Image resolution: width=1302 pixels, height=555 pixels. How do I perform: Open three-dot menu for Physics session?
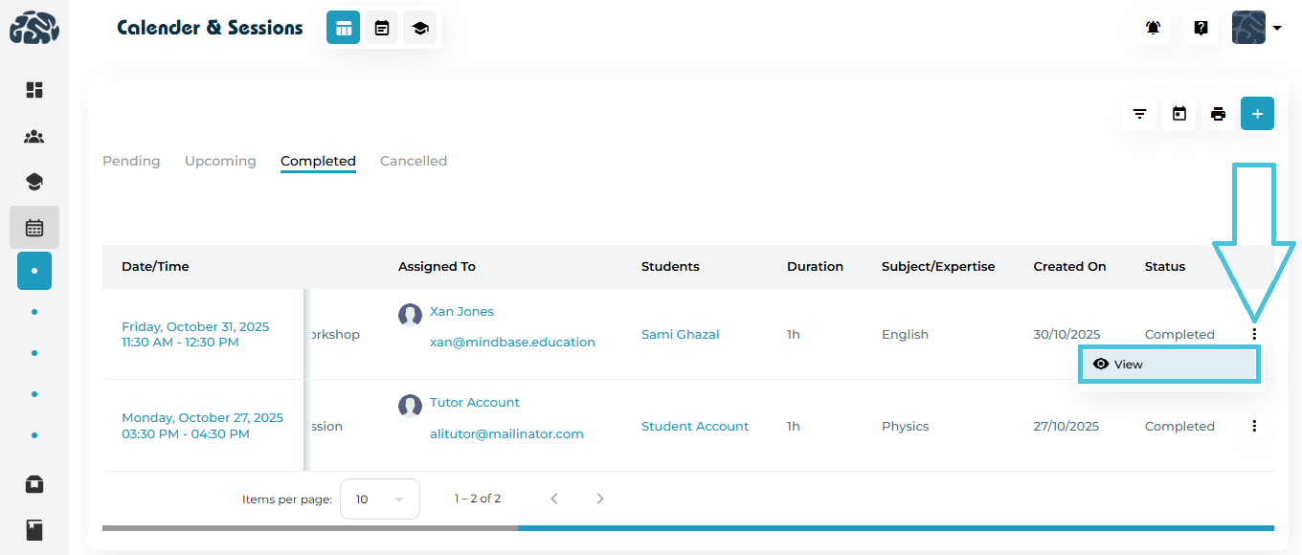pos(1254,426)
